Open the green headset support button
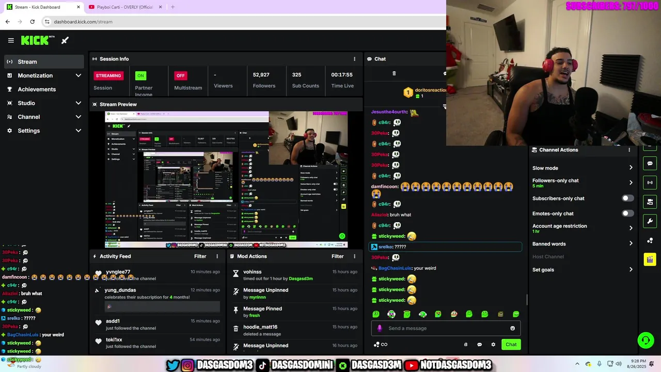Screen dimensions: 661x372 (646, 340)
